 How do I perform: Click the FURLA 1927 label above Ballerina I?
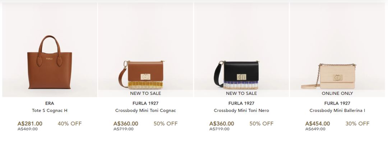(337, 103)
